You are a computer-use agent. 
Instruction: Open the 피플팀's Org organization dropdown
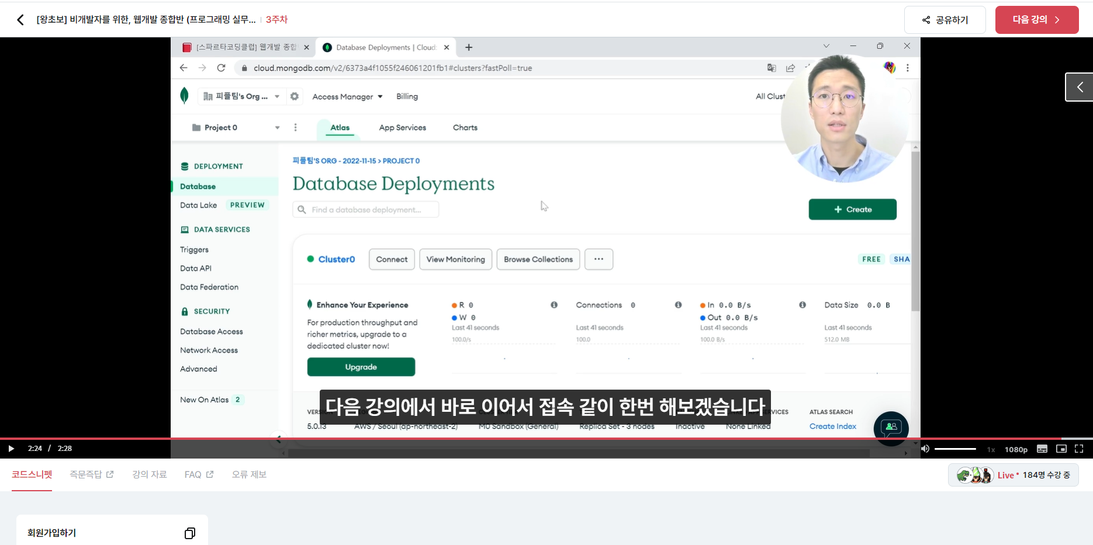241,96
